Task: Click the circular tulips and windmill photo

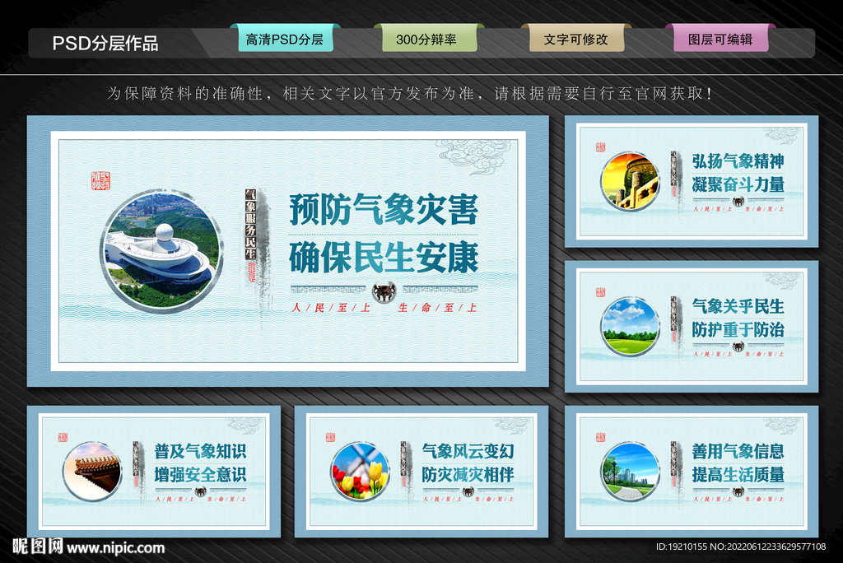Action: pyautogui.click(x=361, y=472)
